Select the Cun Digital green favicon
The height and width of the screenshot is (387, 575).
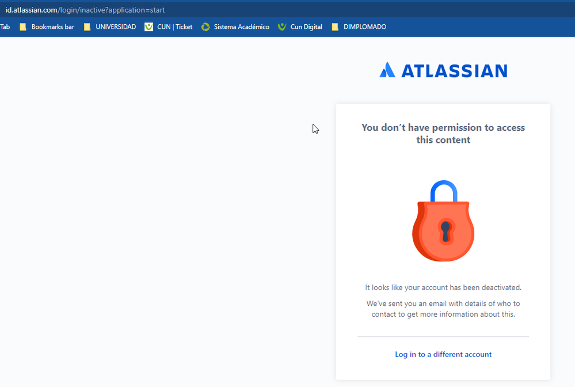[281, 26]
